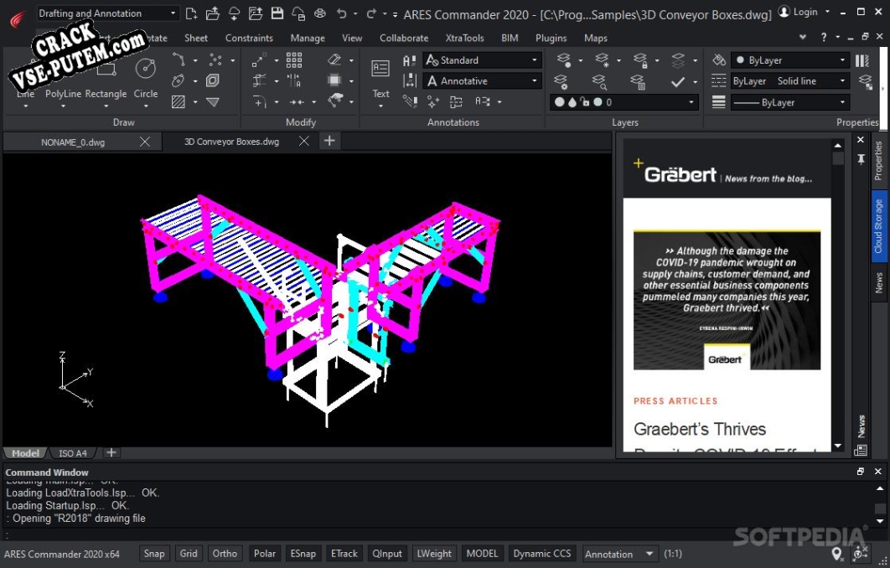This screenshot has width=890, height=568.
Task: Pin the News palette
Action: point(861,159)
